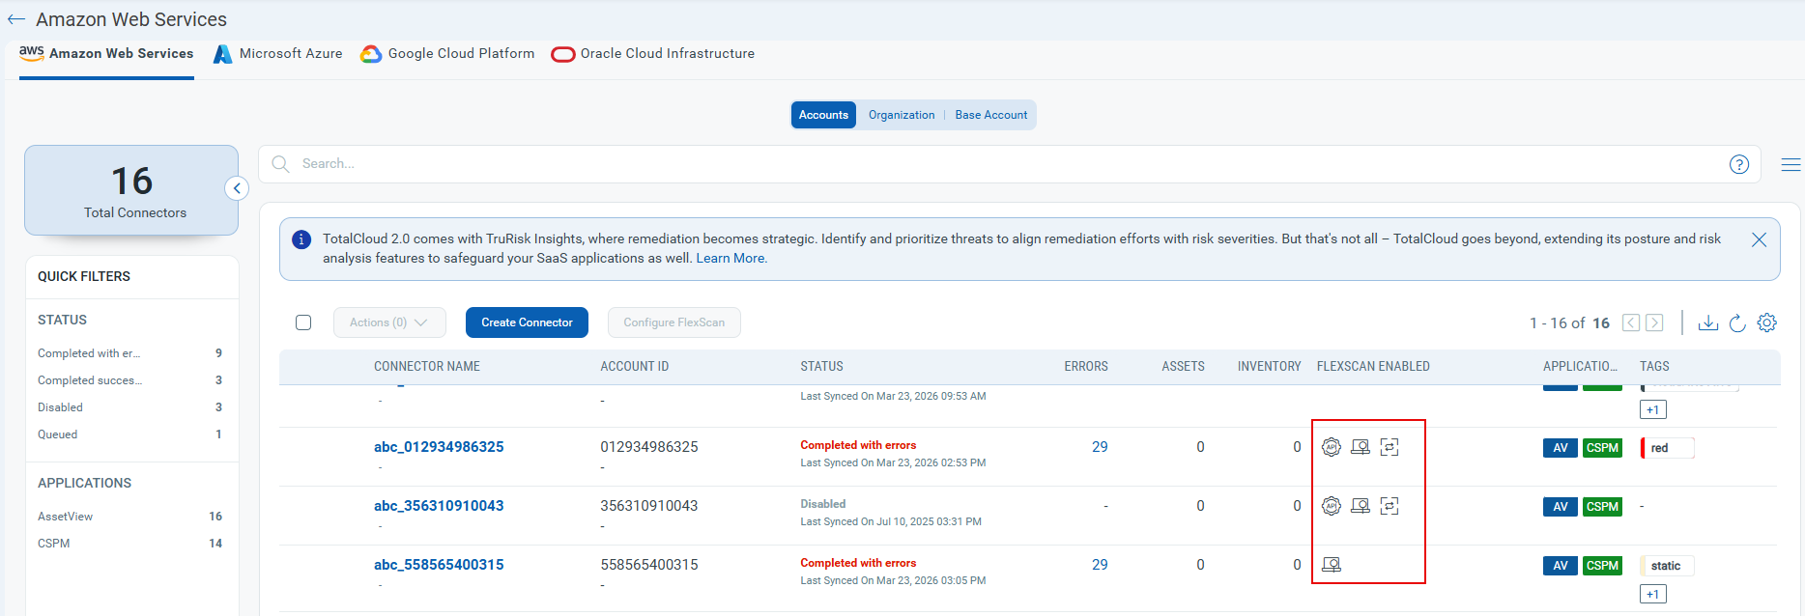Select the Accounts view
Screen dimensions: 1805x616
click(823, 115)
